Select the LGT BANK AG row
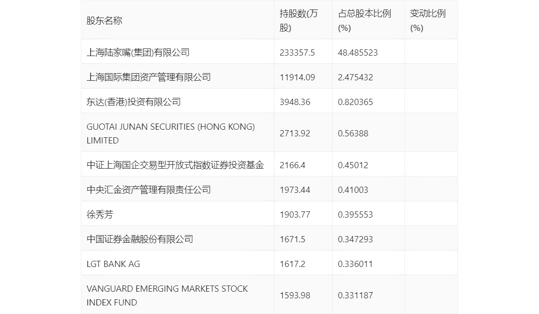This screenshot has height=314, width=539. (113, 264)
